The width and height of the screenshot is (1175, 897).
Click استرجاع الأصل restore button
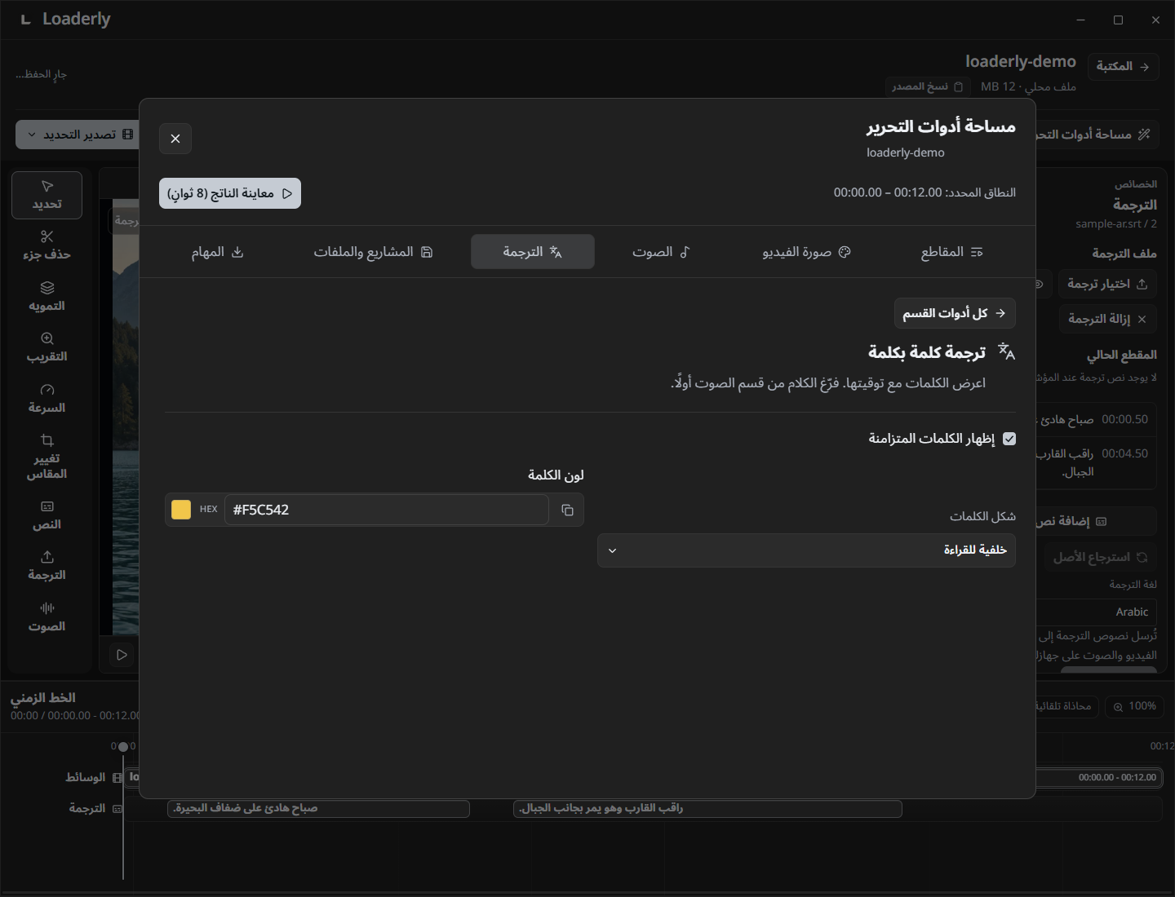pos(1101,557)
